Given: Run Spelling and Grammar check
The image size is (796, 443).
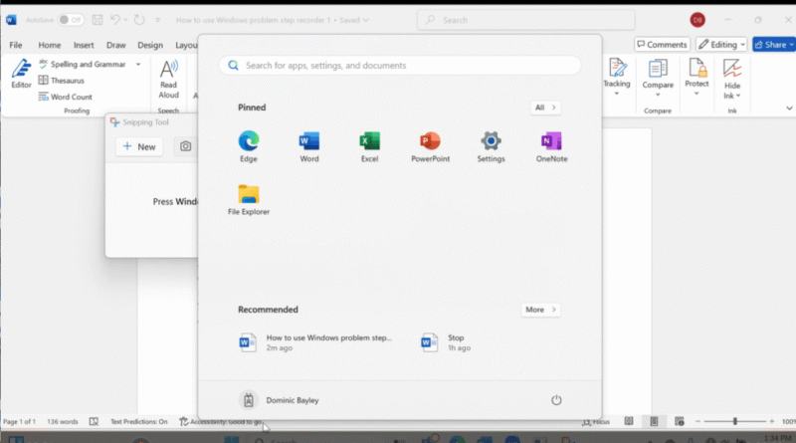Looking at the screenshot, I should tap(83, 64).
